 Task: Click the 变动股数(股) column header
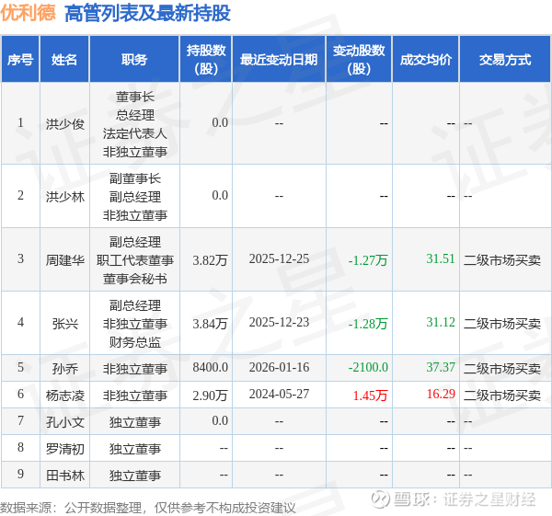click(359, 60)
